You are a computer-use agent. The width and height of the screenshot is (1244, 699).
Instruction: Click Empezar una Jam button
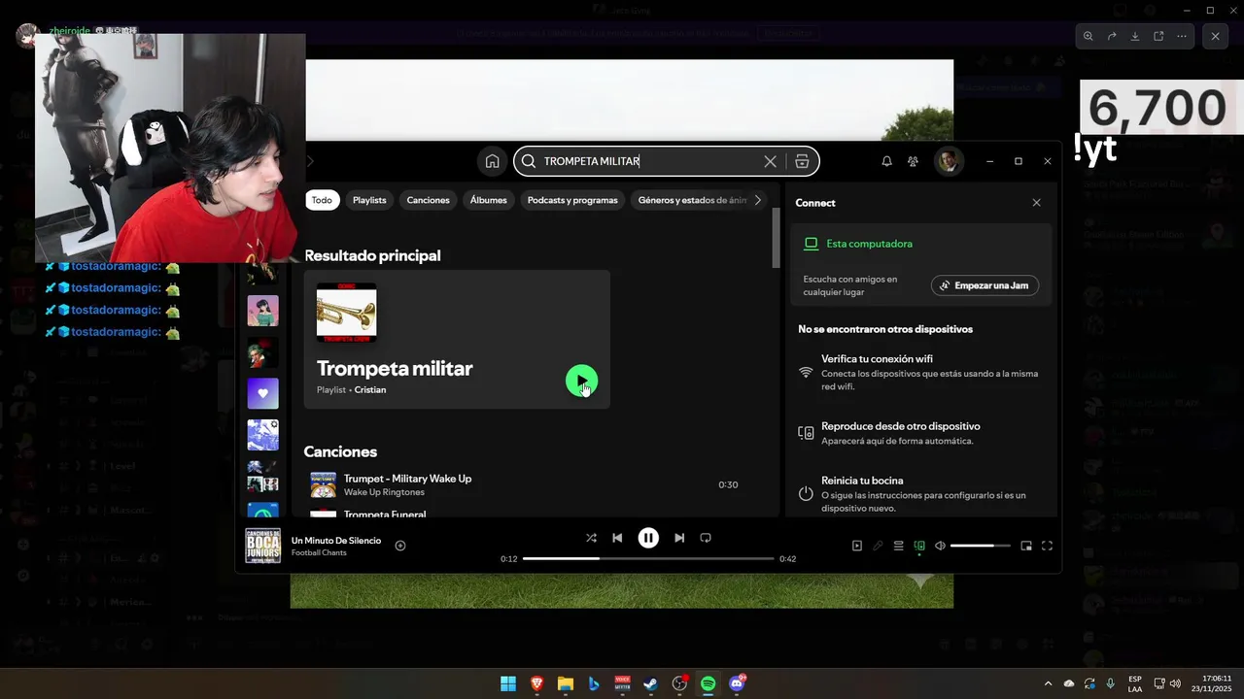click(x=985, y=285)
